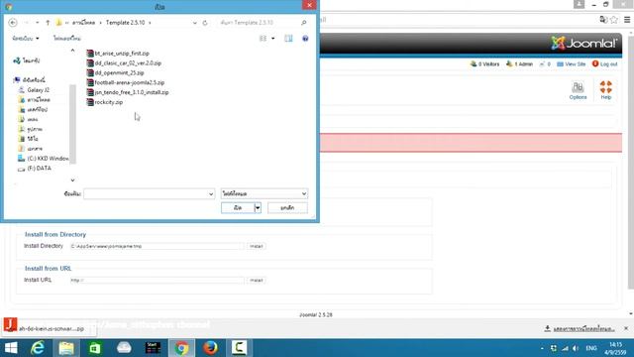The height and width of the screenshot is (357, 634).
Task: Refresh the Template 2.5.10 folder listing
Action: coord(205,23)
